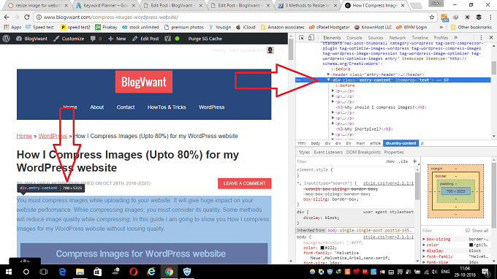
Task: Switch to the Network tab
Action: [x=397, y=38]
